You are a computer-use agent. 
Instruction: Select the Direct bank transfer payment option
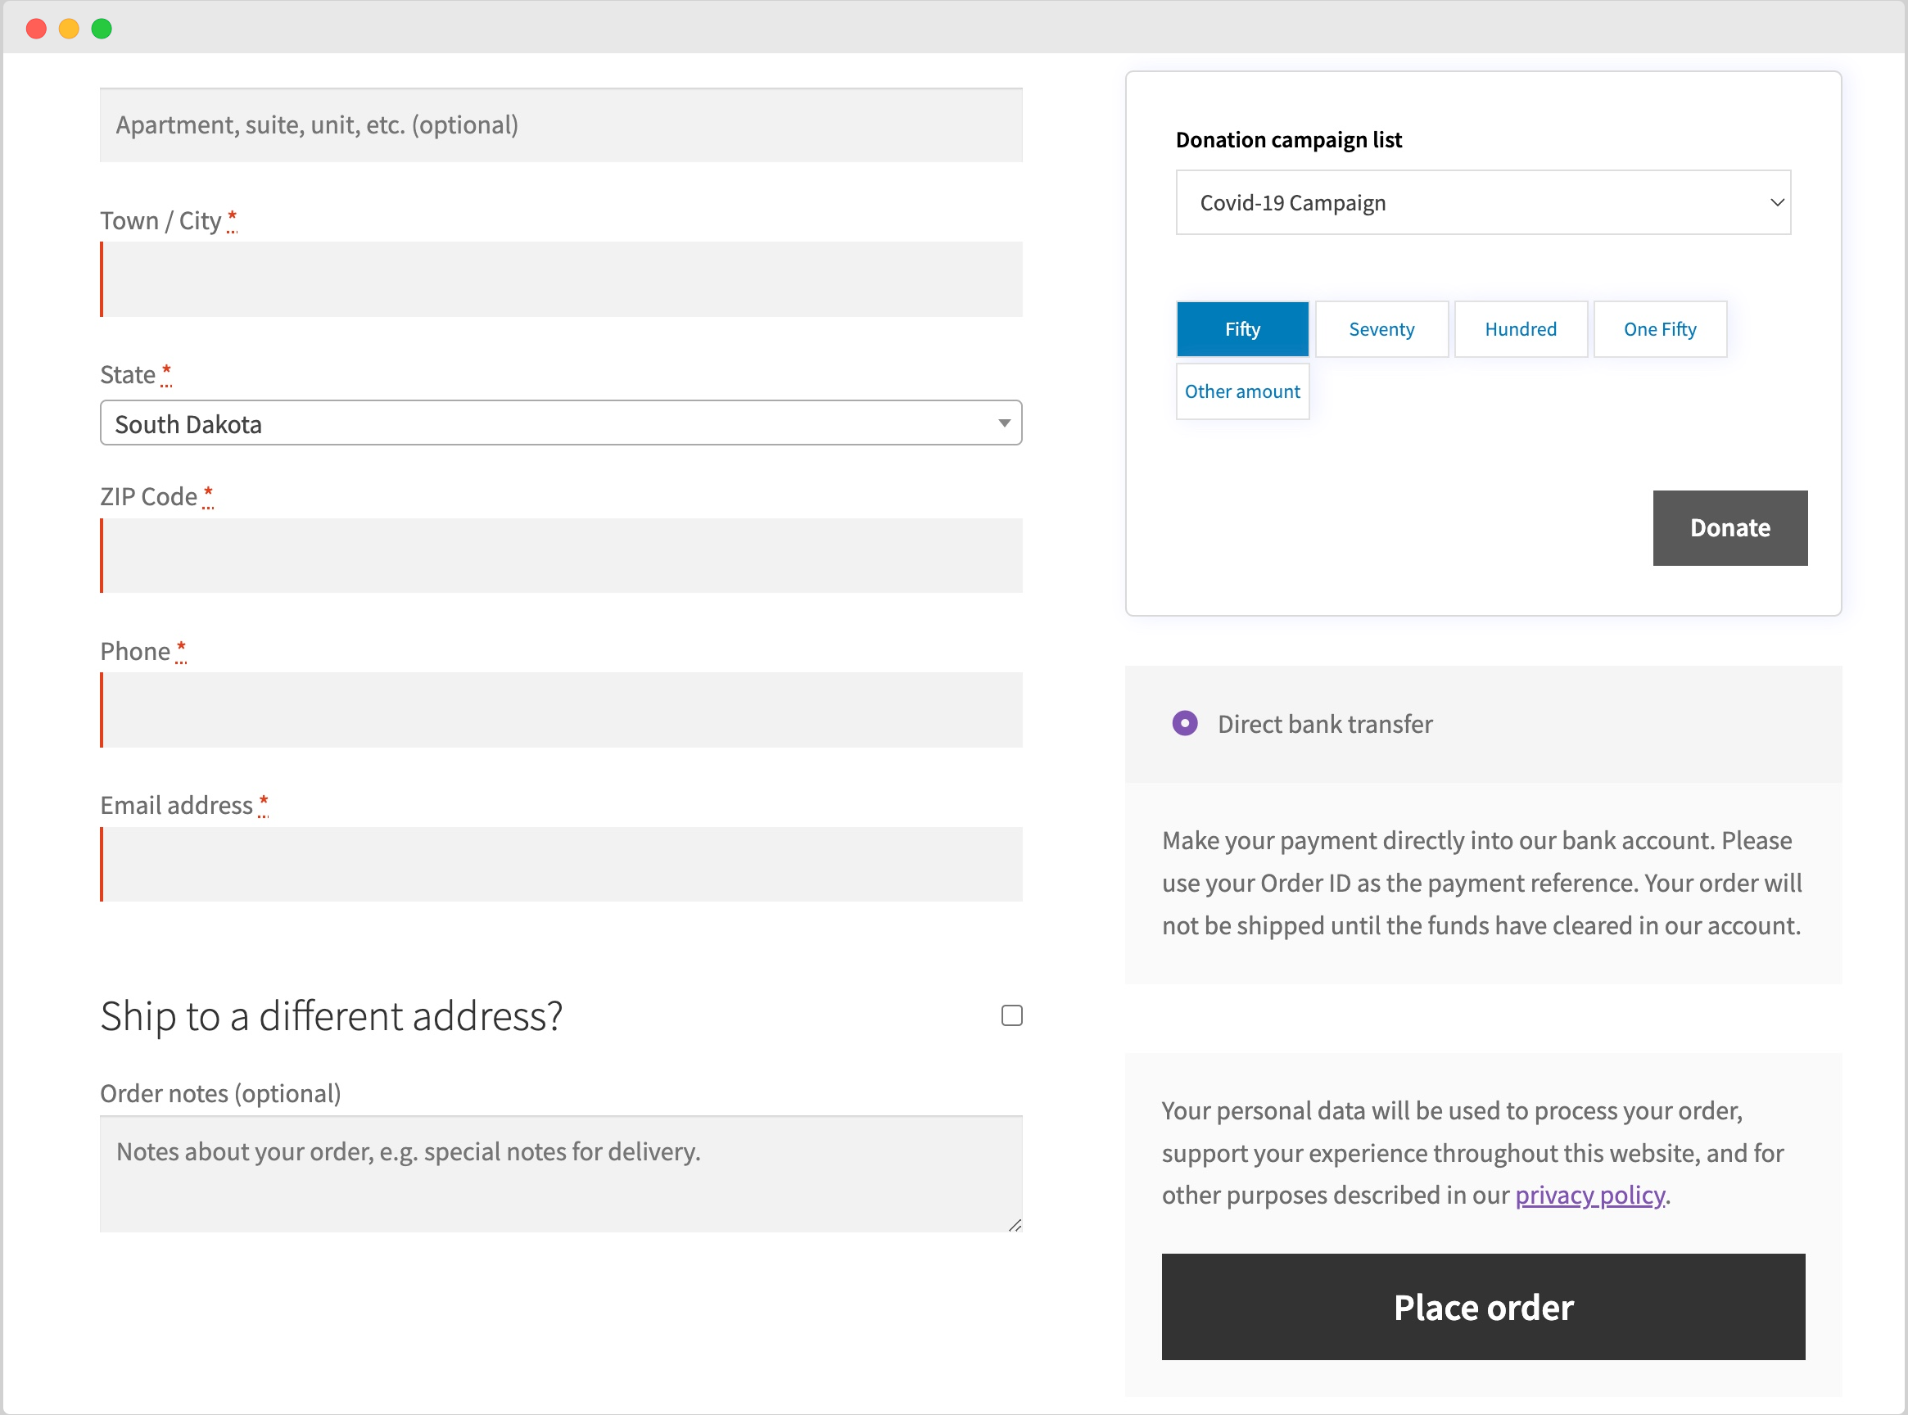click(1184, 724)
